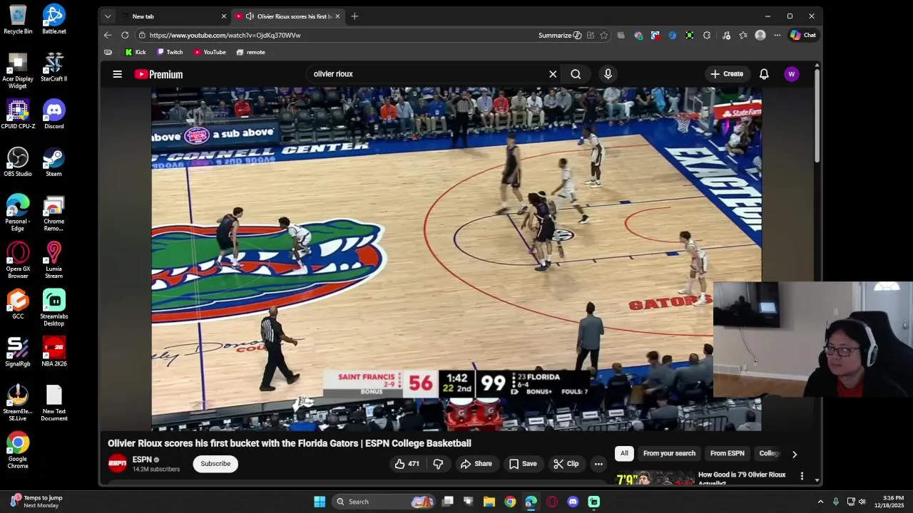
Task: Open browser profile avatar
Action: 760,35
